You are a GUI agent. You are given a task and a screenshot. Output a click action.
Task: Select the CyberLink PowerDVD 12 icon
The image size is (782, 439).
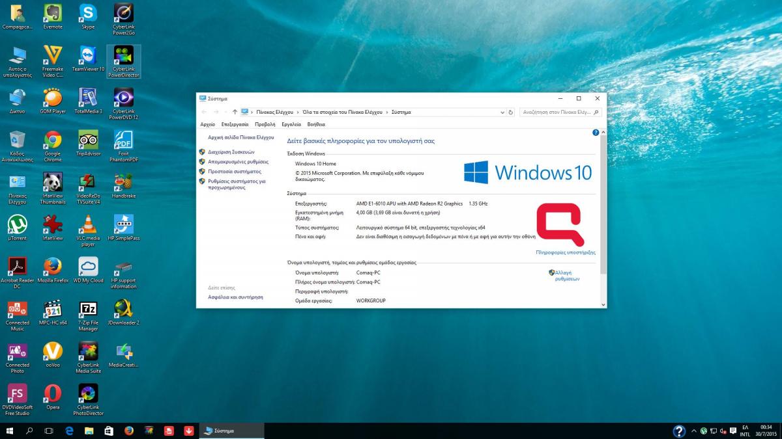click(x=124, y=104)
